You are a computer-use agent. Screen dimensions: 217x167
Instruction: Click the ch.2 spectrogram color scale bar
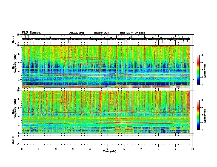[198, 115]
